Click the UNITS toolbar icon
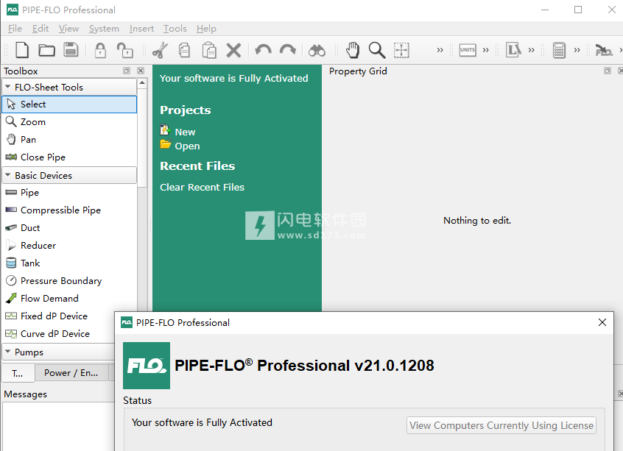Screen dimensions: 623x451 coord(468,50)
